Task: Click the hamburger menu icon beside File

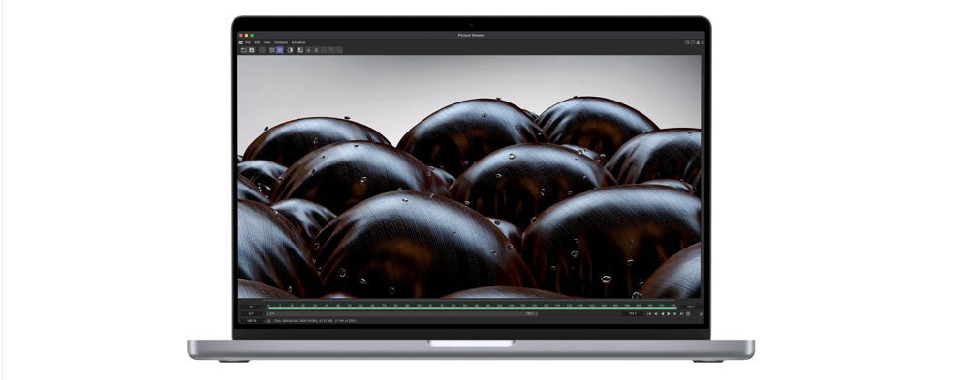Action: [241, 42]
